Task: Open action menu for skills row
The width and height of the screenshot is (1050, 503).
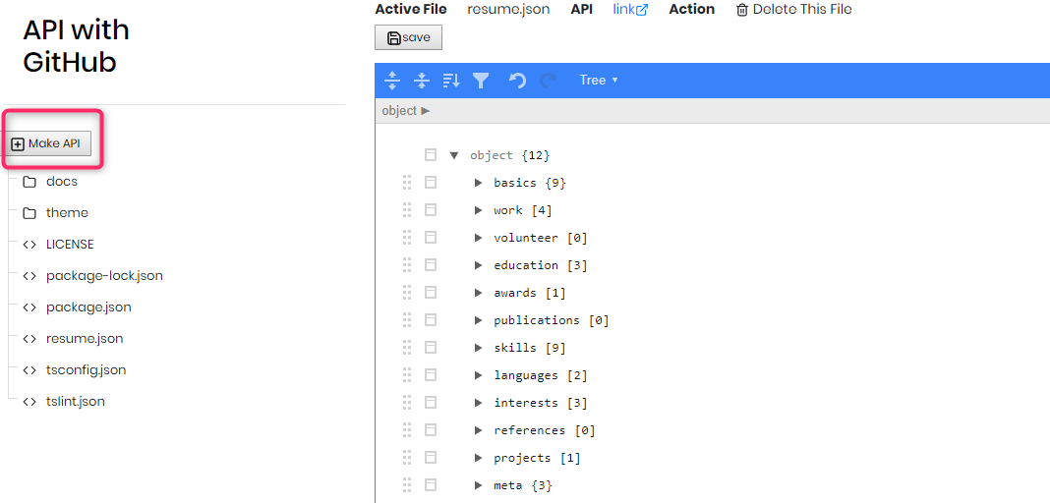Action: (431, 347)
